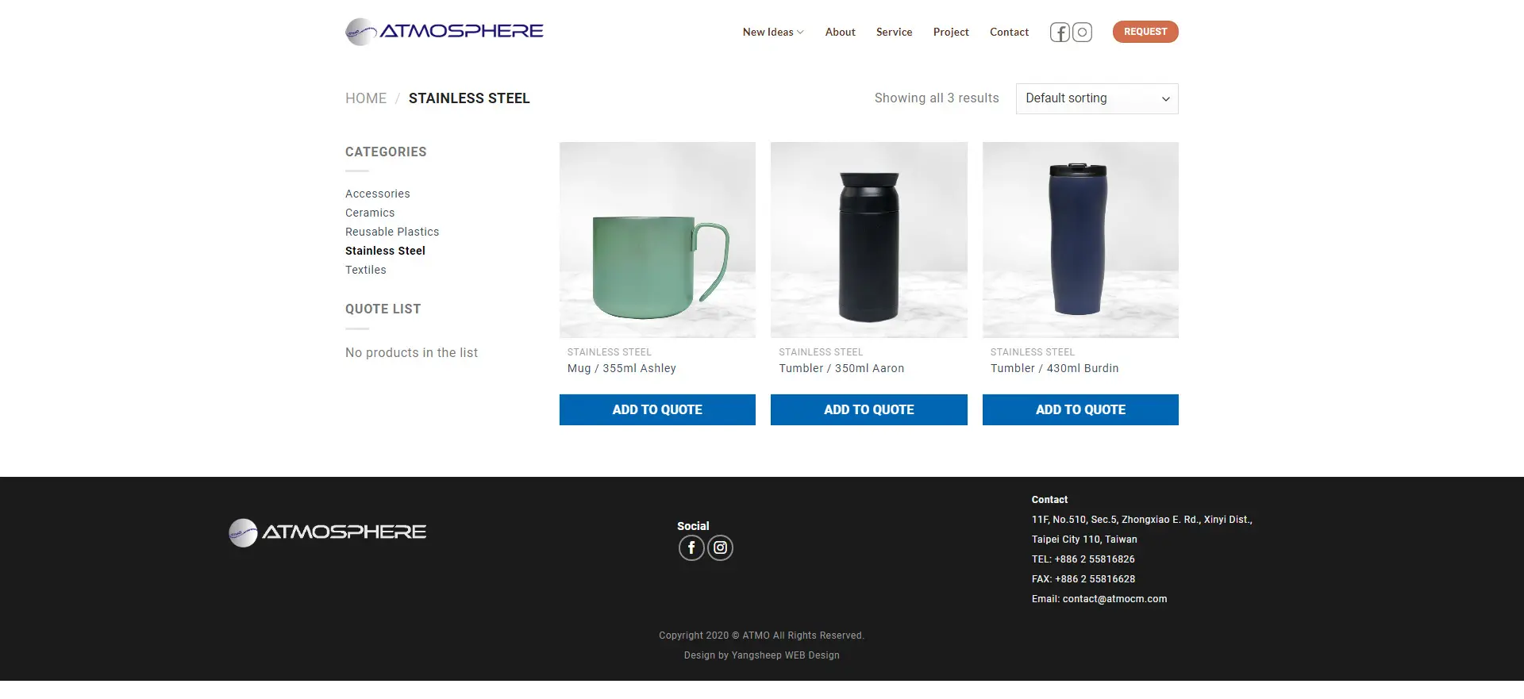This screenshot has height=699, width=1524.
Task: Open the About menu item
Action: pos(840,33)
